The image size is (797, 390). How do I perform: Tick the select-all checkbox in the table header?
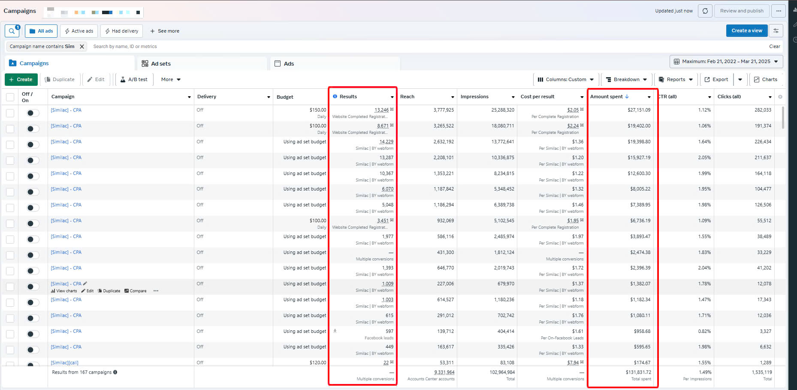point(10,97)
